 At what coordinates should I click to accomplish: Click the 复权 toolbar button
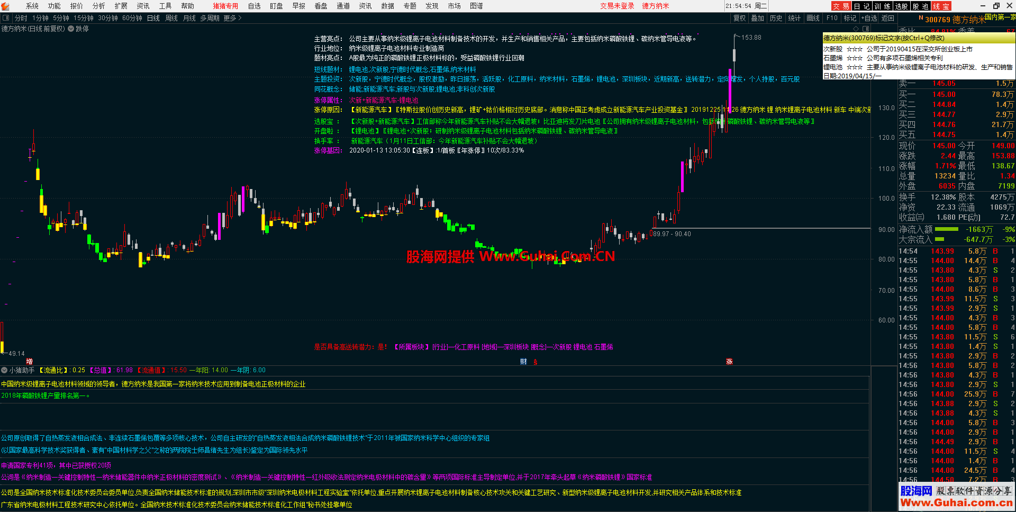click(x=740, y=18)
